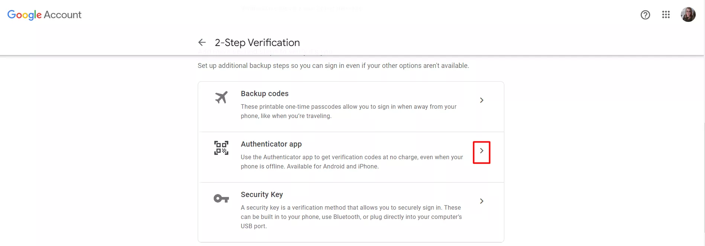
Task: Click the Security Key key icon
Action: pyautogui.click(x=221, y=199)
